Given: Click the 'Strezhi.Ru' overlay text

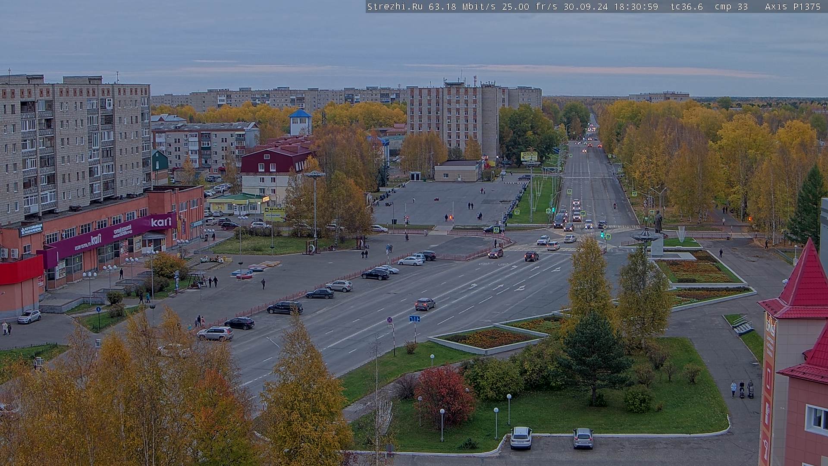Looking at the screenshot, I should (395, 6).
